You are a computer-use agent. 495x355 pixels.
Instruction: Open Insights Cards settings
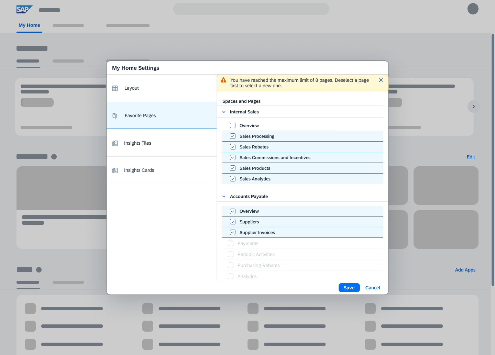(x=162, y=170)
